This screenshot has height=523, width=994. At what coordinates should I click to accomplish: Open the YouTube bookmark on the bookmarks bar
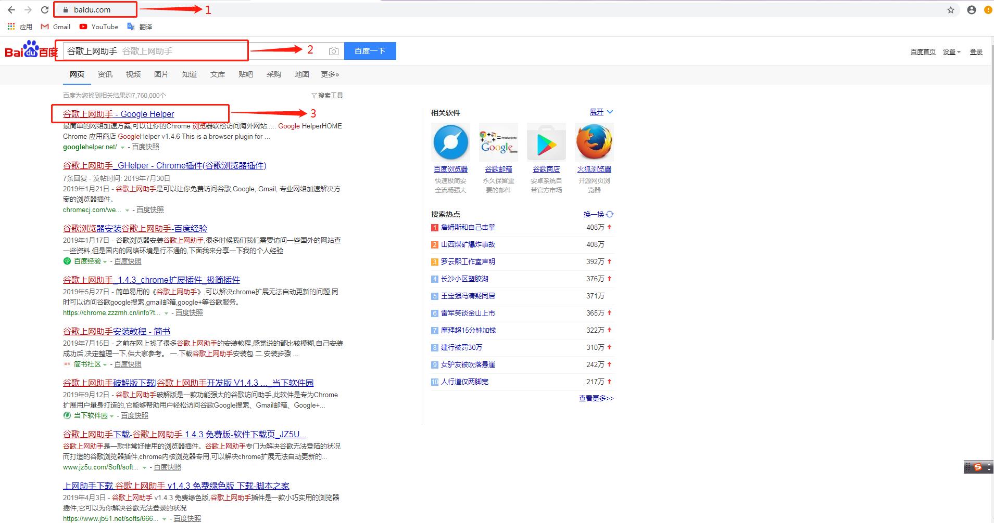pyautogui.click(x=98, y=27)
